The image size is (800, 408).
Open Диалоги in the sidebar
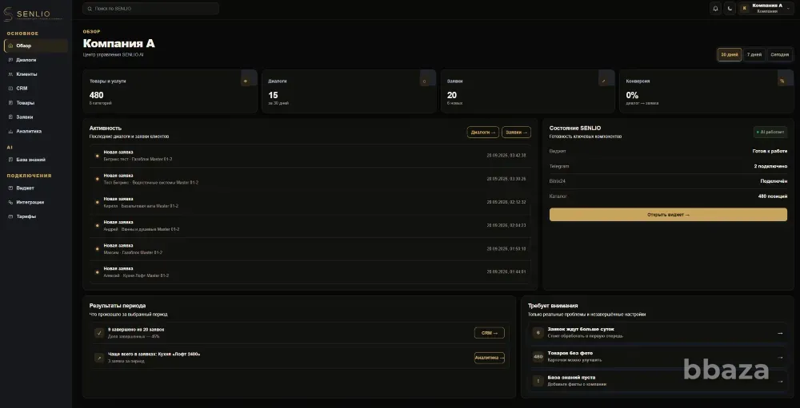coord(36,60)
